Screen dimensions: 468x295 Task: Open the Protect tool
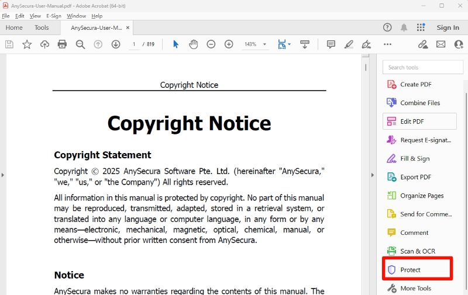pos(418,270)
